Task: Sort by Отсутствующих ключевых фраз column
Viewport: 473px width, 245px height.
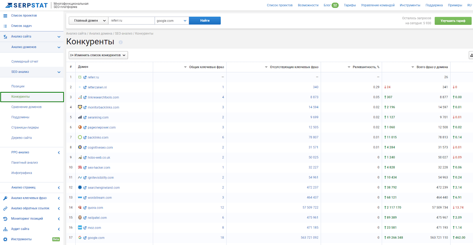Action: [291, 67]
